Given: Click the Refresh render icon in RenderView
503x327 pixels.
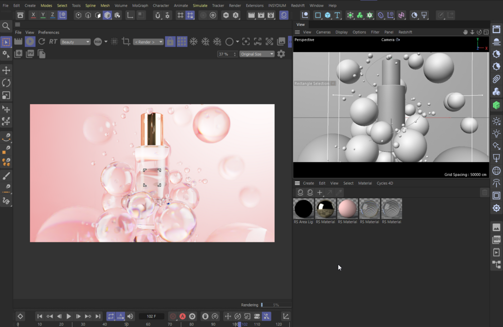Looking at the screenshot, I should click(42, 42).
